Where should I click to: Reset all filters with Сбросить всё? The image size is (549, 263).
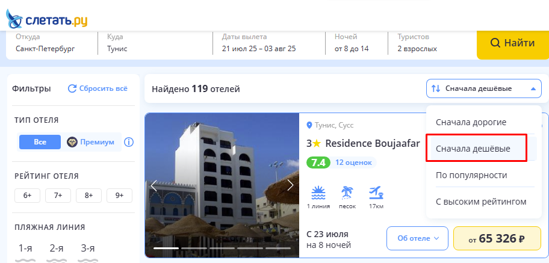coord(98,88)
